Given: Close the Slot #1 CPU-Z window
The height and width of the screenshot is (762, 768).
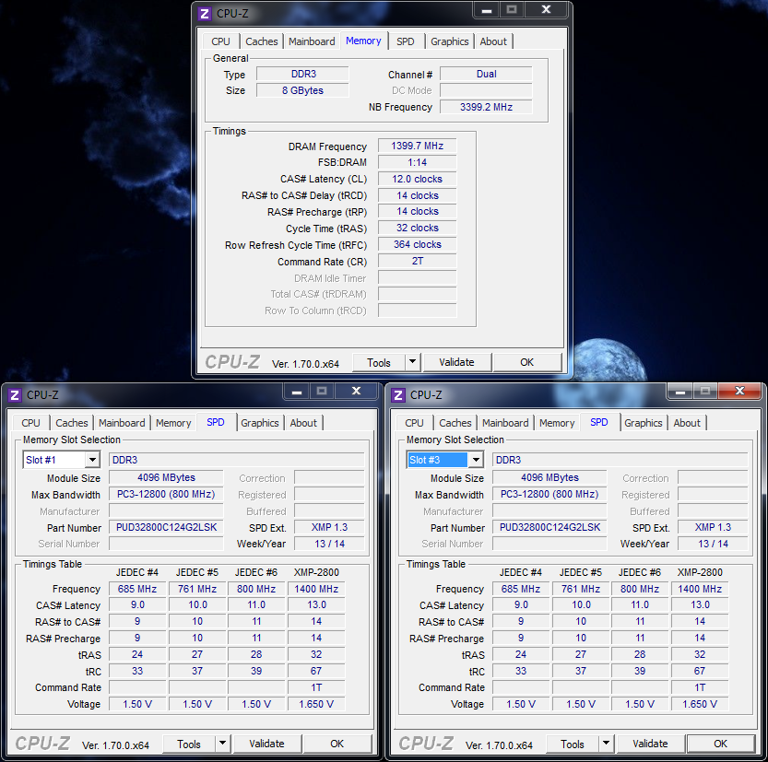Looking at the screenshot, I should point(356,391).
